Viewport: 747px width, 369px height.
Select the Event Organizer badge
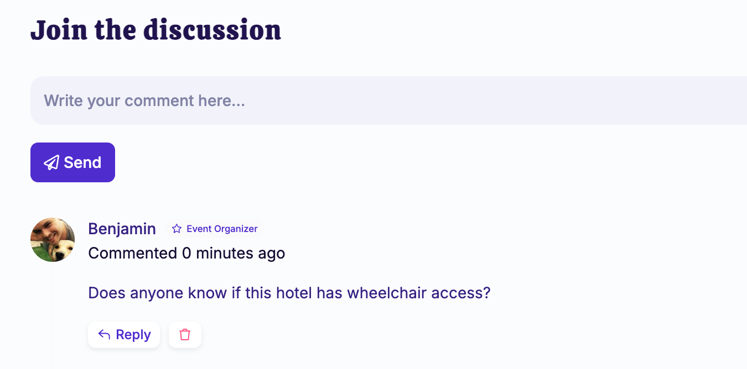coord(215,229)
